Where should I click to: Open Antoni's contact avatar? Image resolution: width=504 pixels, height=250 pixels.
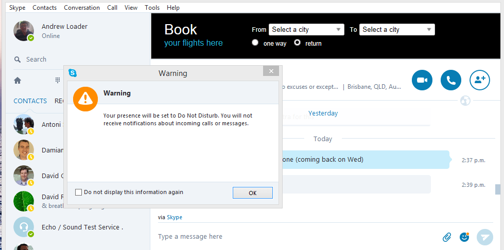pos(24,124)
